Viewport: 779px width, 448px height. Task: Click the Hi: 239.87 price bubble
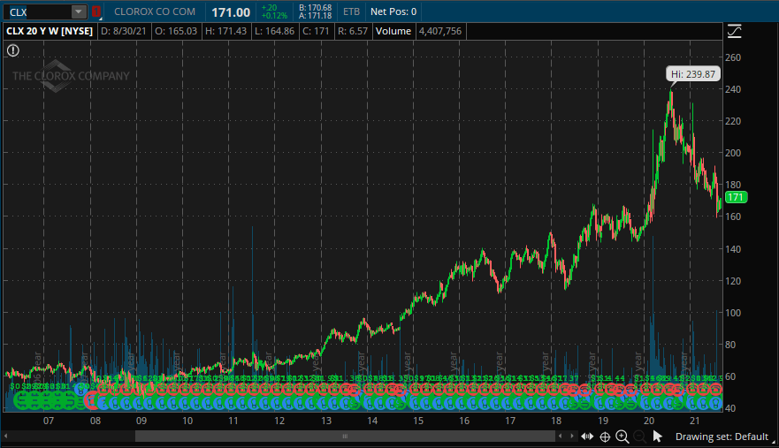tap(693, 74)
